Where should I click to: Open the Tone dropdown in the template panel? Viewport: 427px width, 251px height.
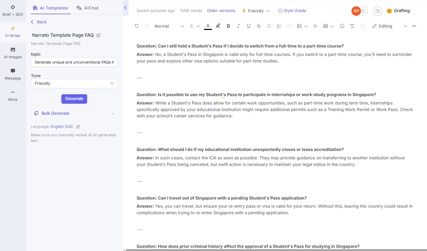74,83
